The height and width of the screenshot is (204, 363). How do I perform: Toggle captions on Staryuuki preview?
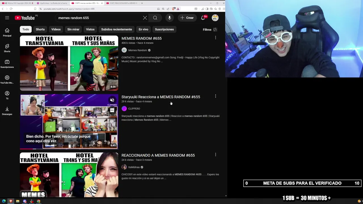point(112,110)
